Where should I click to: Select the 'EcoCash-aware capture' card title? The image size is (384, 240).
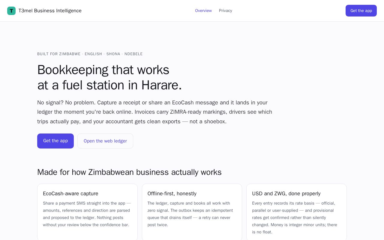click(70, 193)
